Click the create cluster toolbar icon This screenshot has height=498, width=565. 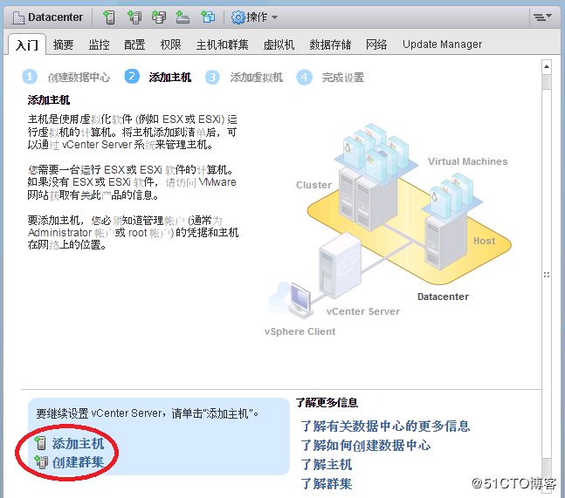pyautogui.click(x=134, y=17)
